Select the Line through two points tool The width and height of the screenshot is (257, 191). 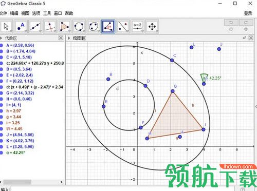coord(35,26)
